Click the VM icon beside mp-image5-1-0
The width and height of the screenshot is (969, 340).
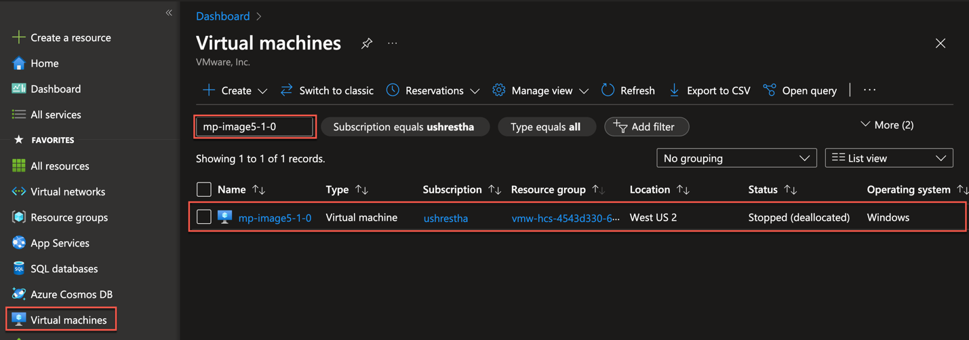pos(224,217)
